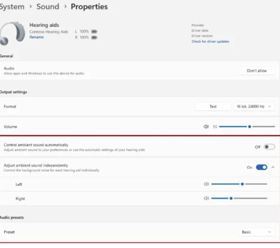280x248 pixels.
Task: Click the Don't allow button
Action: (x=257, y=71)
